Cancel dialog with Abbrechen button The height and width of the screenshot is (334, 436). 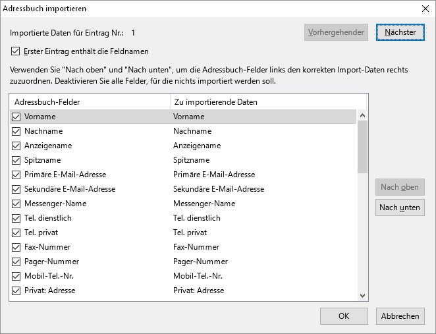[400, 316]
